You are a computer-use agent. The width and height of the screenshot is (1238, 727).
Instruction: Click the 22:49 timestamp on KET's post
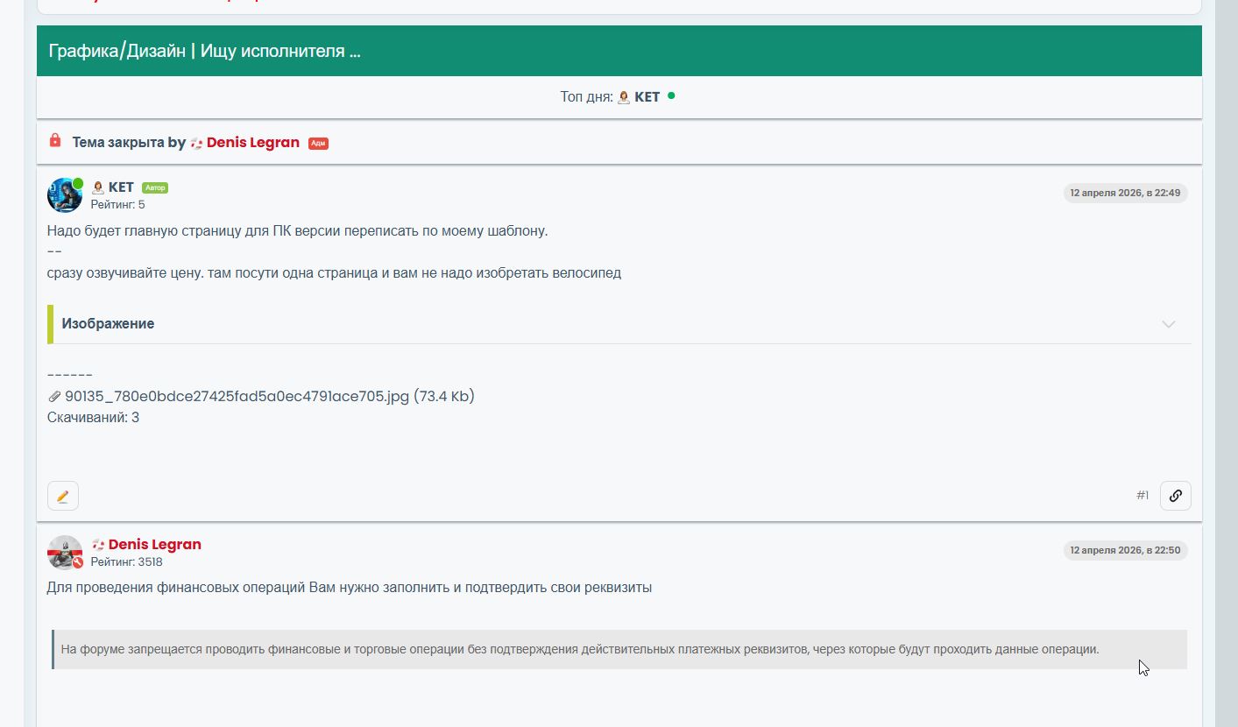(1125, 193)
